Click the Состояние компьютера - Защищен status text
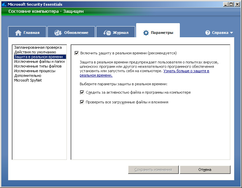Viewport: 242px width, 188px height. click(x=46, y=11)
